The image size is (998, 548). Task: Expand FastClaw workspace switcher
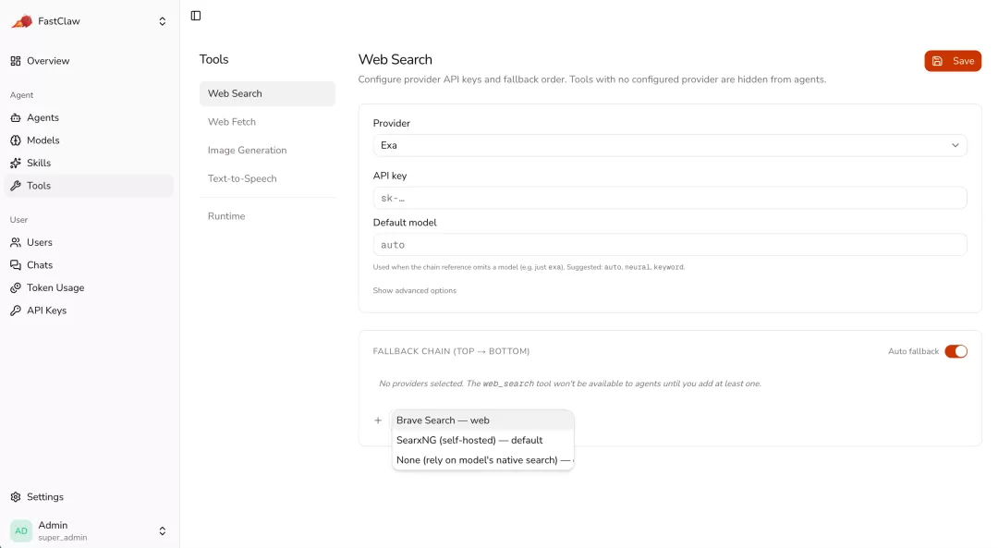pos(163,21)
